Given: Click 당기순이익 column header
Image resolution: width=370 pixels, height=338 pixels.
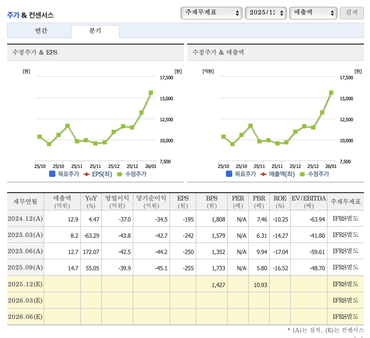Looking at the screenshot, I should click(151, 202).
